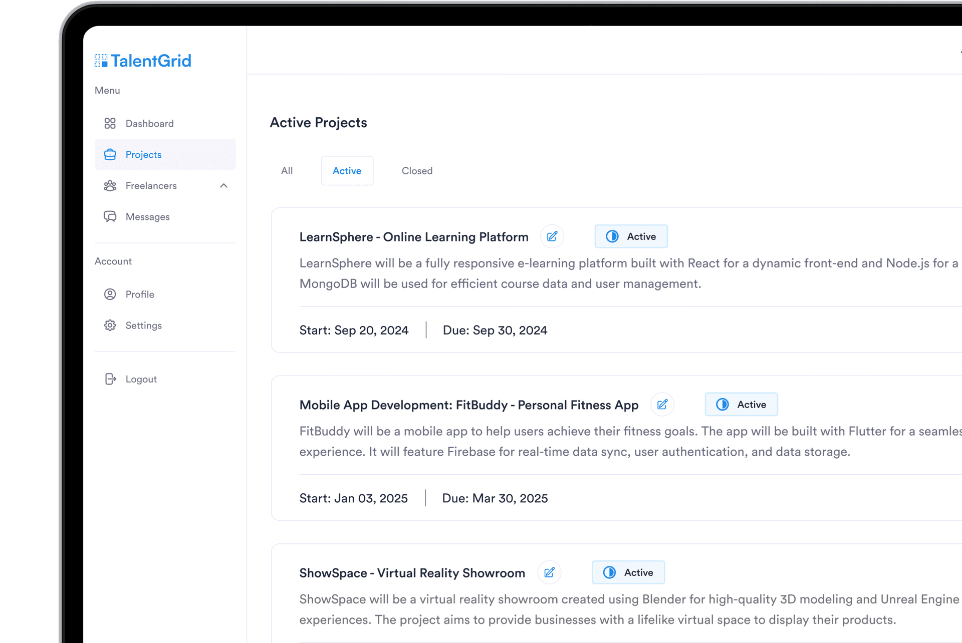Screen dimensions: 962x643
Task: Open Settings via the gear icon
Action: (110, 325)
